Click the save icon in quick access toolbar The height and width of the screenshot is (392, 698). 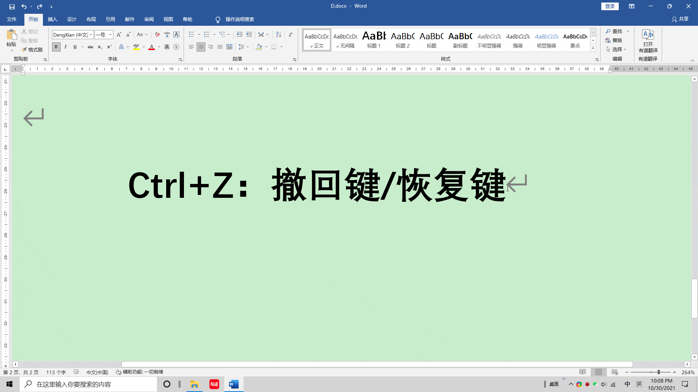pos(12,7)
